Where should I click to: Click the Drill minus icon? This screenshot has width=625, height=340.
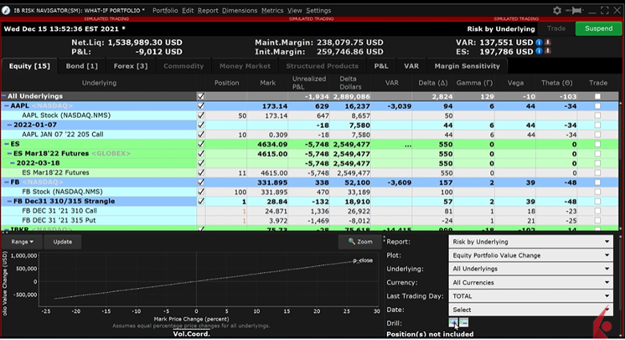(x=465, y=322)
